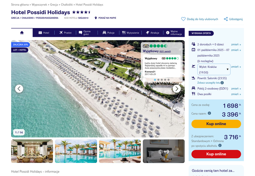255x176 pixels.
Task: Open the 631 opinii reviews link
Action: click(x=165, y=52)
